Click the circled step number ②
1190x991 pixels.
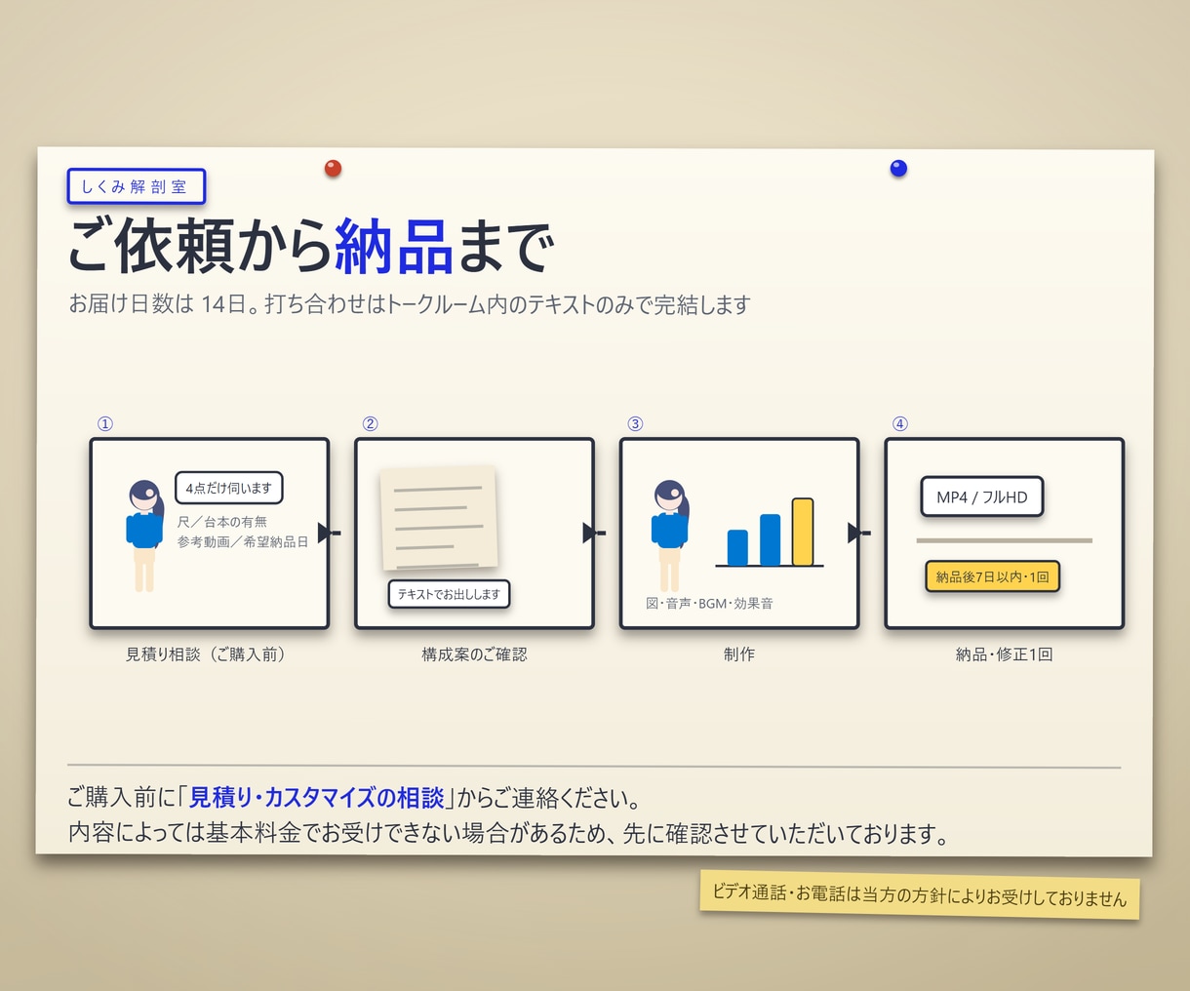[370, 423]
